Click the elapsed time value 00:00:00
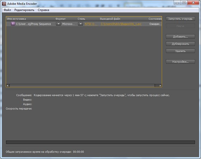This screenshot has height=159, width=201. pos(79,152)
